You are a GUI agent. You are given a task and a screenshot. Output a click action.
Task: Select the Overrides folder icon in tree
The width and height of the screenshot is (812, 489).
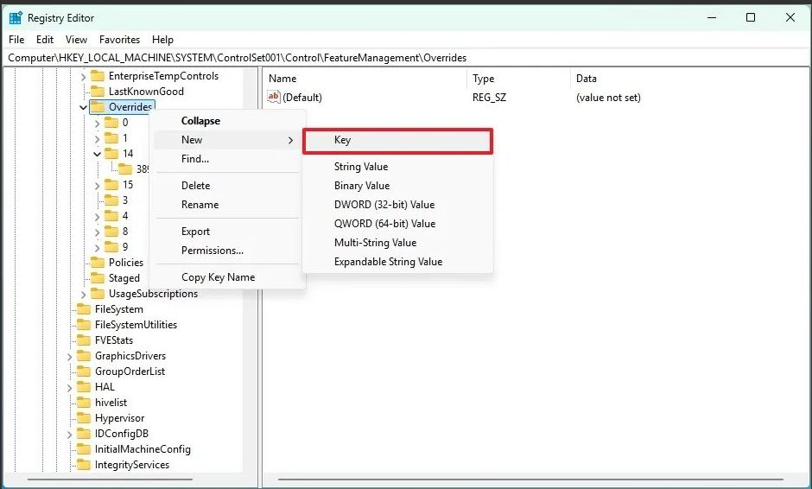98,107
